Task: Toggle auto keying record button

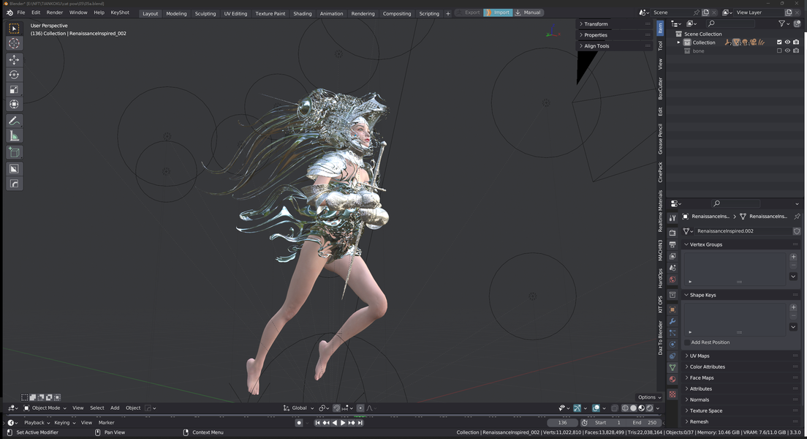Action: pyautogui.click(x=299, y=422)
